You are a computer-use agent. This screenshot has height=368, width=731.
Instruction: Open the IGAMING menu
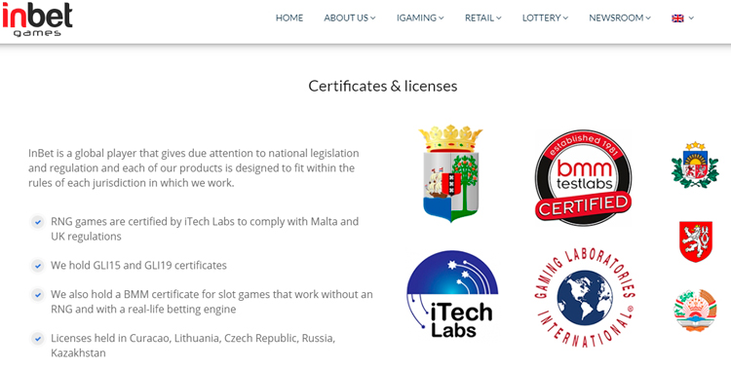(420, 18)
